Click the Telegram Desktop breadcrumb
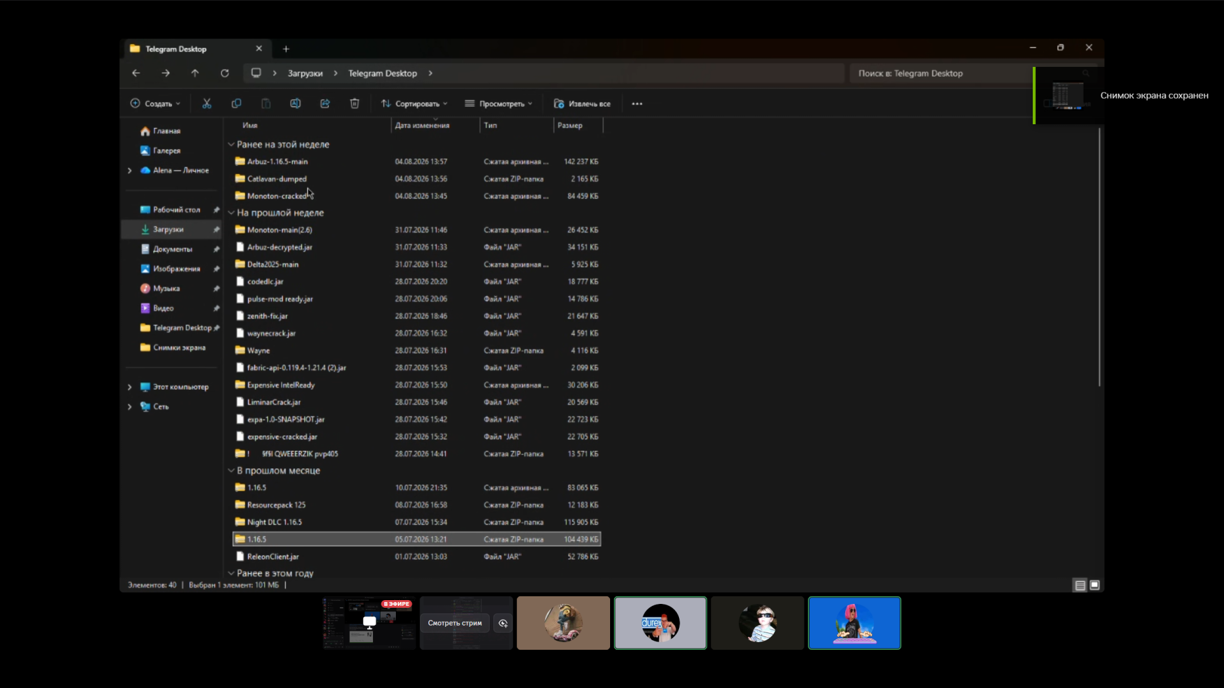 coord(382,73)
